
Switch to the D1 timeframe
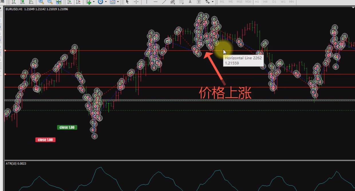pyautogui.click(x=274, y=2)
